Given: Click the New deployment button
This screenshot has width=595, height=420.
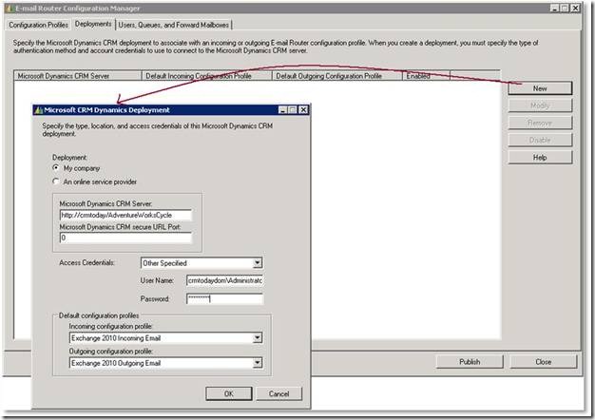Looking at the screenshot, I should [x=540, y=88].
